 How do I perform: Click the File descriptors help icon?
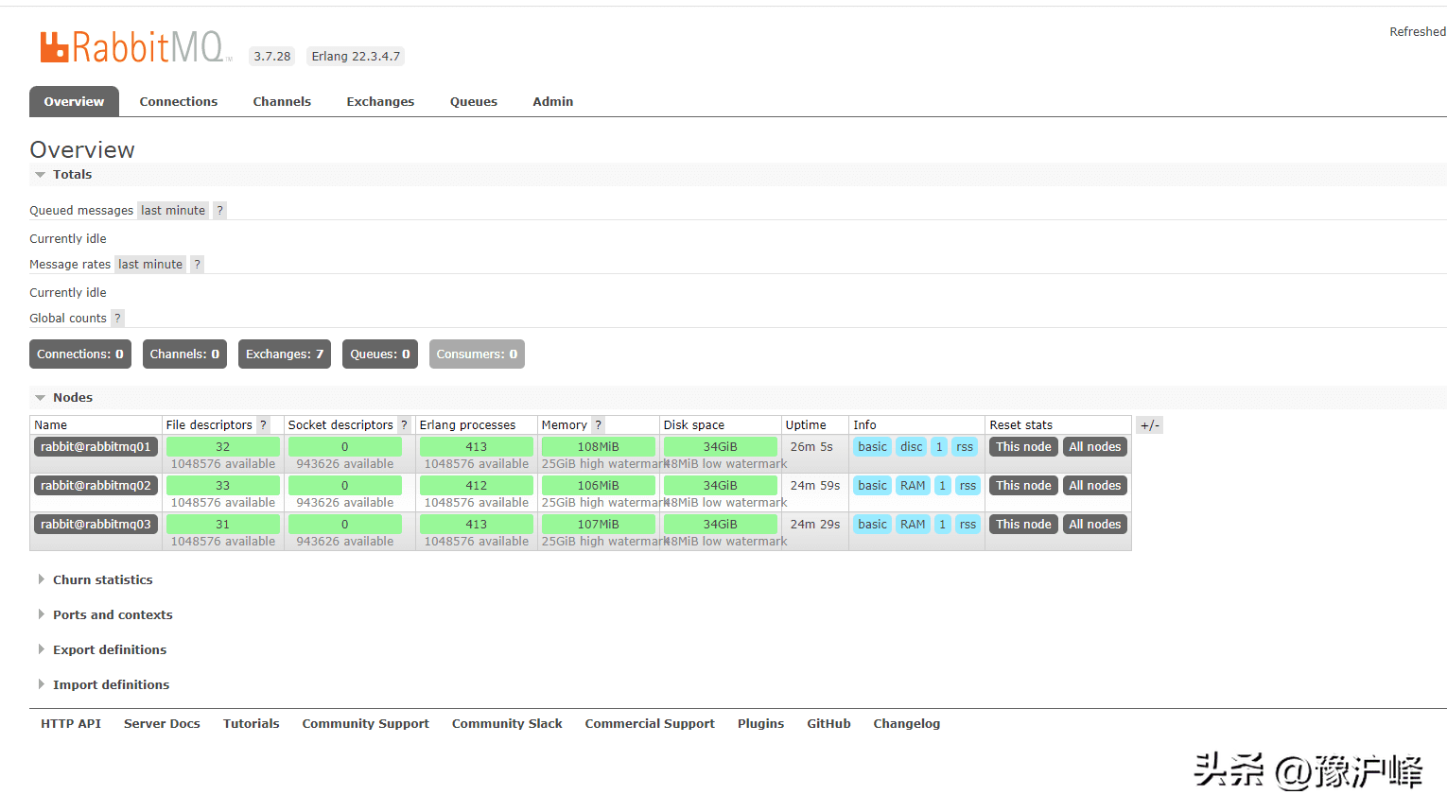tap(263, 424)
